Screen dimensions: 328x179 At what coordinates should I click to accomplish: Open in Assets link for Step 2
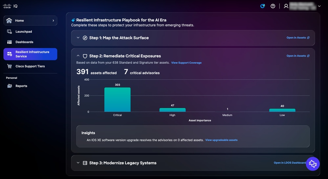tap(296, 56)
